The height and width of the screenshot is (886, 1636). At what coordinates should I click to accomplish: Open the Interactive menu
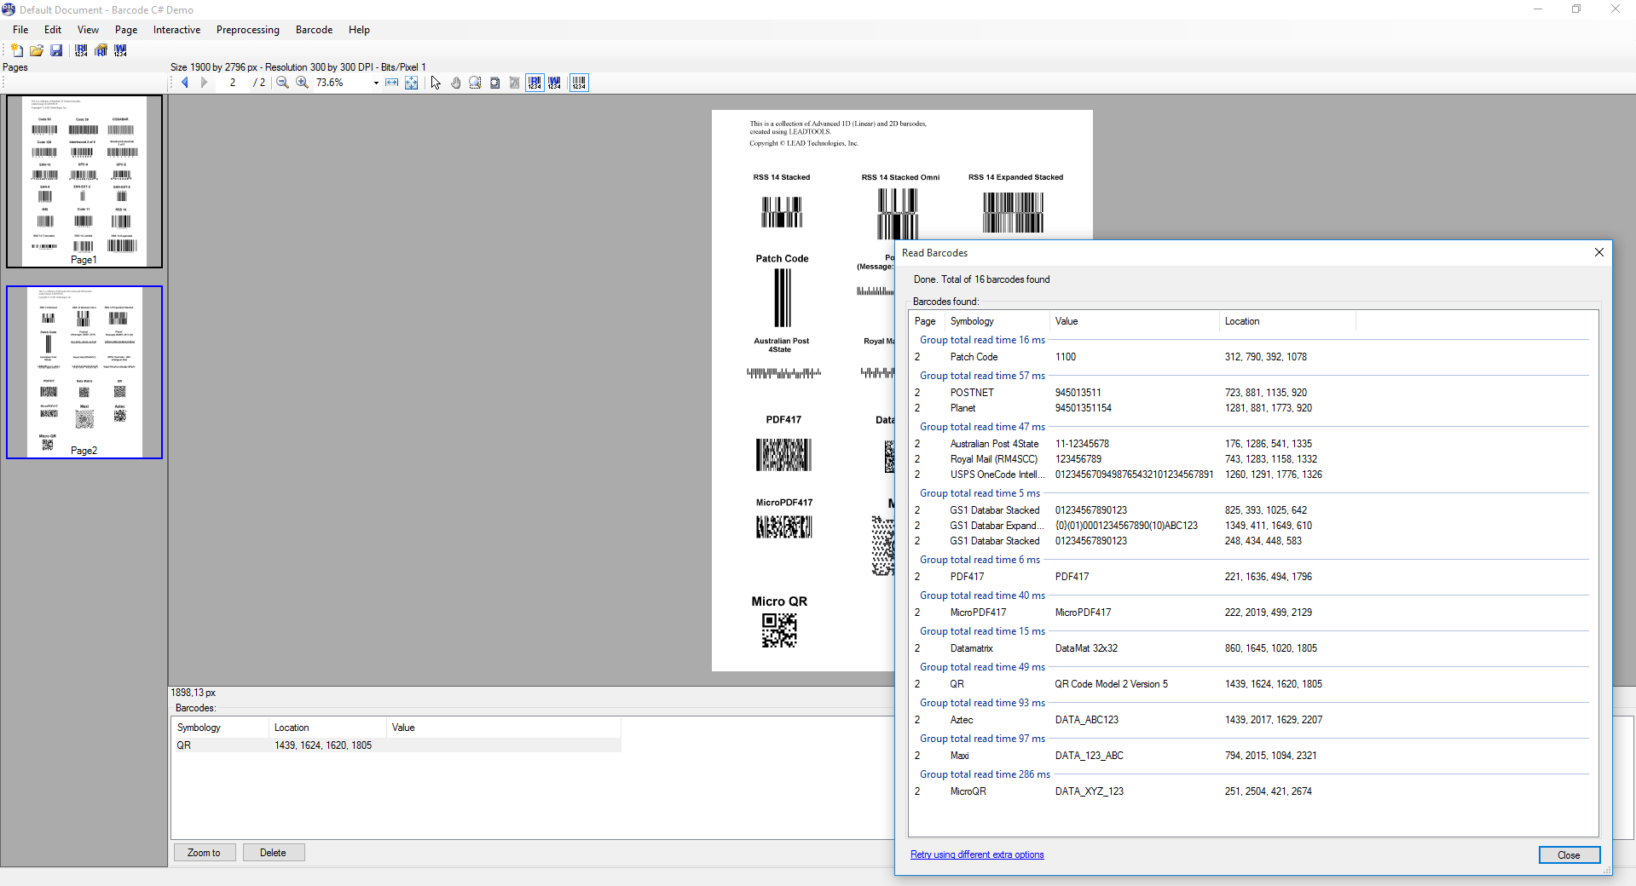[176, 30]
